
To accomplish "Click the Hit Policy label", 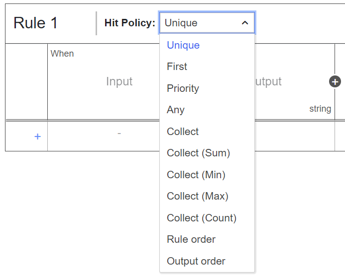I will pos(129,23).
